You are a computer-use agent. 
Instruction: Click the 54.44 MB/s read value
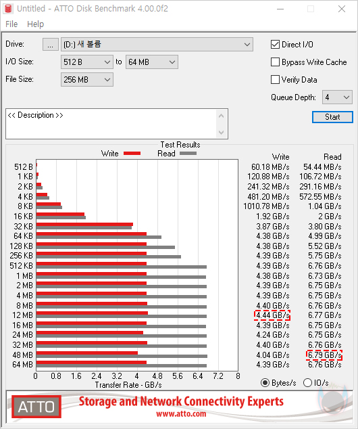point(322,167)
